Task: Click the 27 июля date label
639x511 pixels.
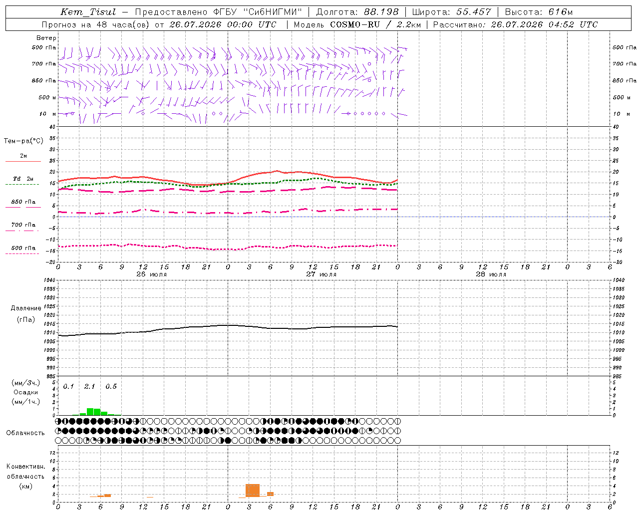Action: (321, 274)
